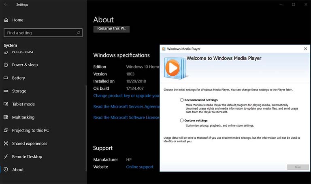Click the Settings sidebar scrollbar
The height and width of the screenshot is (184, 311).
(86, 128)
